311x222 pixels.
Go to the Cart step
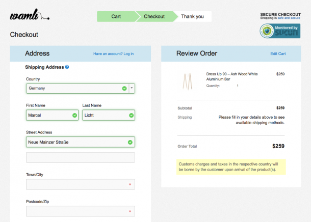116,16
